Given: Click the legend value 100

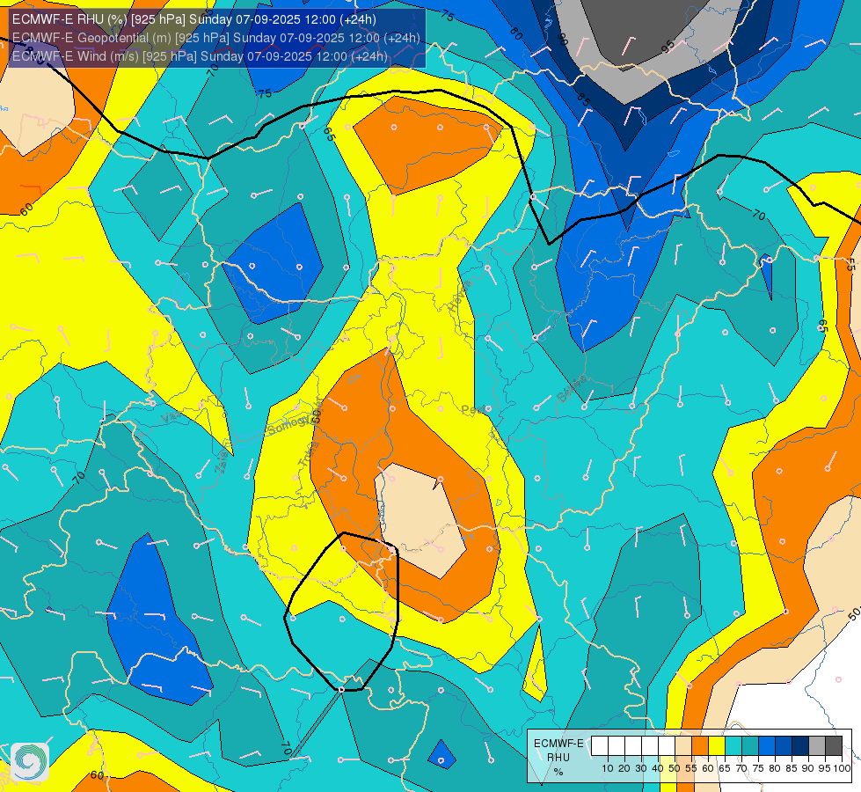Looking at the screenshot, I should pos(843,768).
